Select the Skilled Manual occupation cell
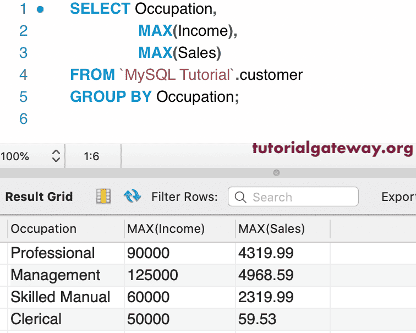 click(61, 297)
